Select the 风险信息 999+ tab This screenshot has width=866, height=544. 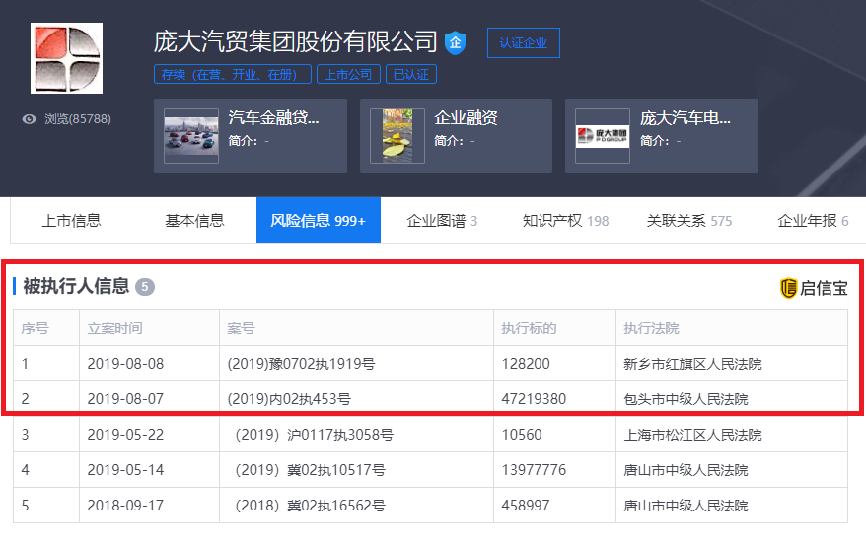tap(319, 221)
